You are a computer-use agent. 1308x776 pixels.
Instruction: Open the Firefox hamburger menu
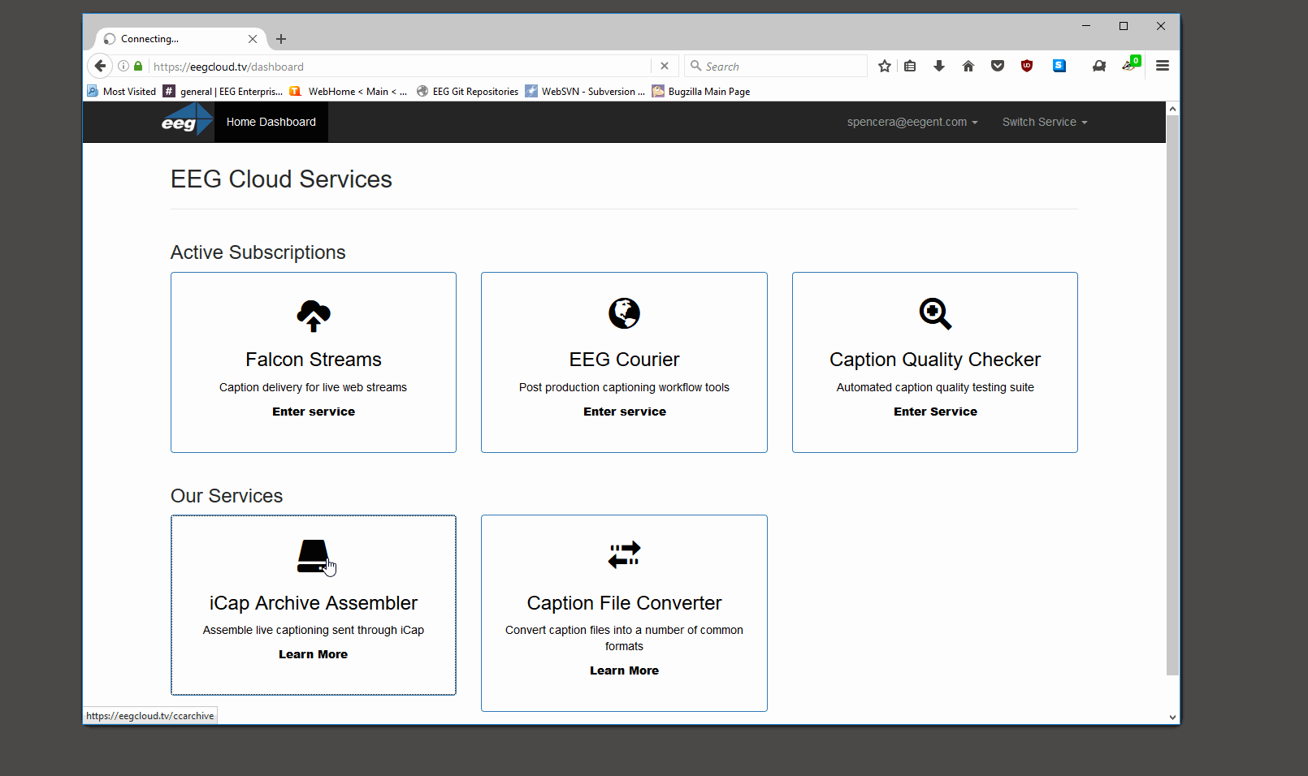coord(1163,67)
